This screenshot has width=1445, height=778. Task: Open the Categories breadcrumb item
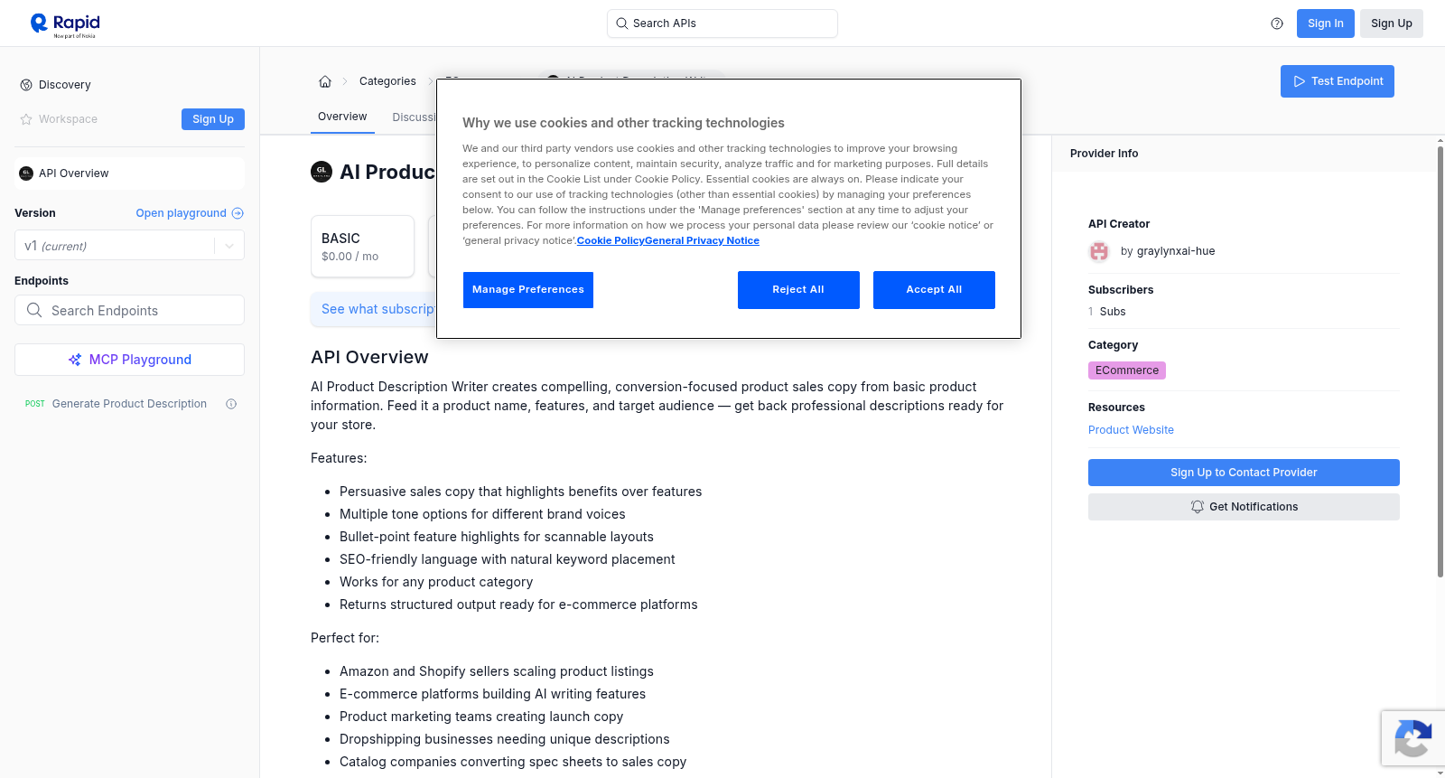[x=387, y=81]
